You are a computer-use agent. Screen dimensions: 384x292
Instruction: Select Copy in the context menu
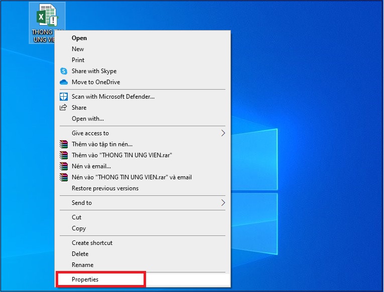(79, 228)
